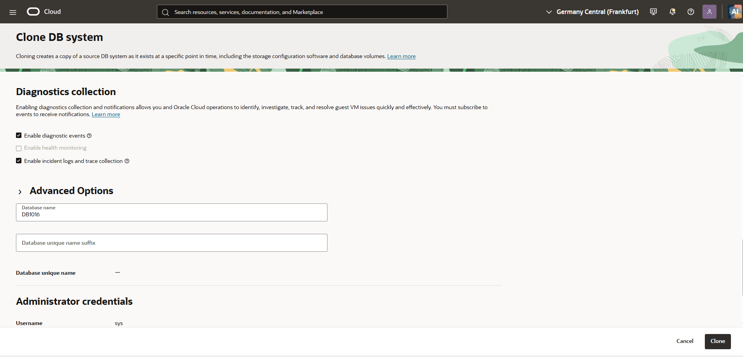Focus the top search resources bar
The width and height of the screenshot is (743, 357).
(x=302, y=12)
